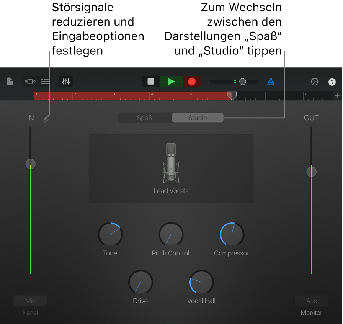The image size is (343, 324).
Task: Enable the Pitch Control knob
Action: pos(170,234)
